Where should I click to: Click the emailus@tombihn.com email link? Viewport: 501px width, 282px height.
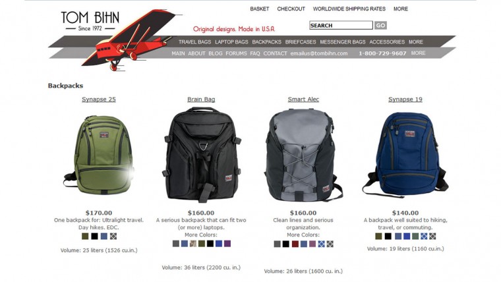click(319, 53)
